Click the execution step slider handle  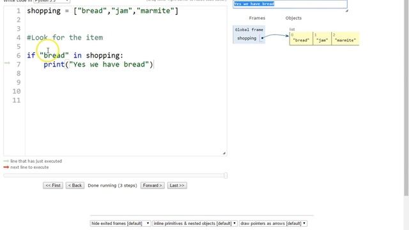tap(226, 176)
